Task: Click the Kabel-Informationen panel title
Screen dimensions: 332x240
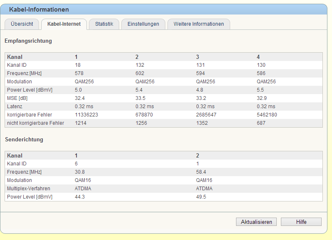Action: coord(39,10)
